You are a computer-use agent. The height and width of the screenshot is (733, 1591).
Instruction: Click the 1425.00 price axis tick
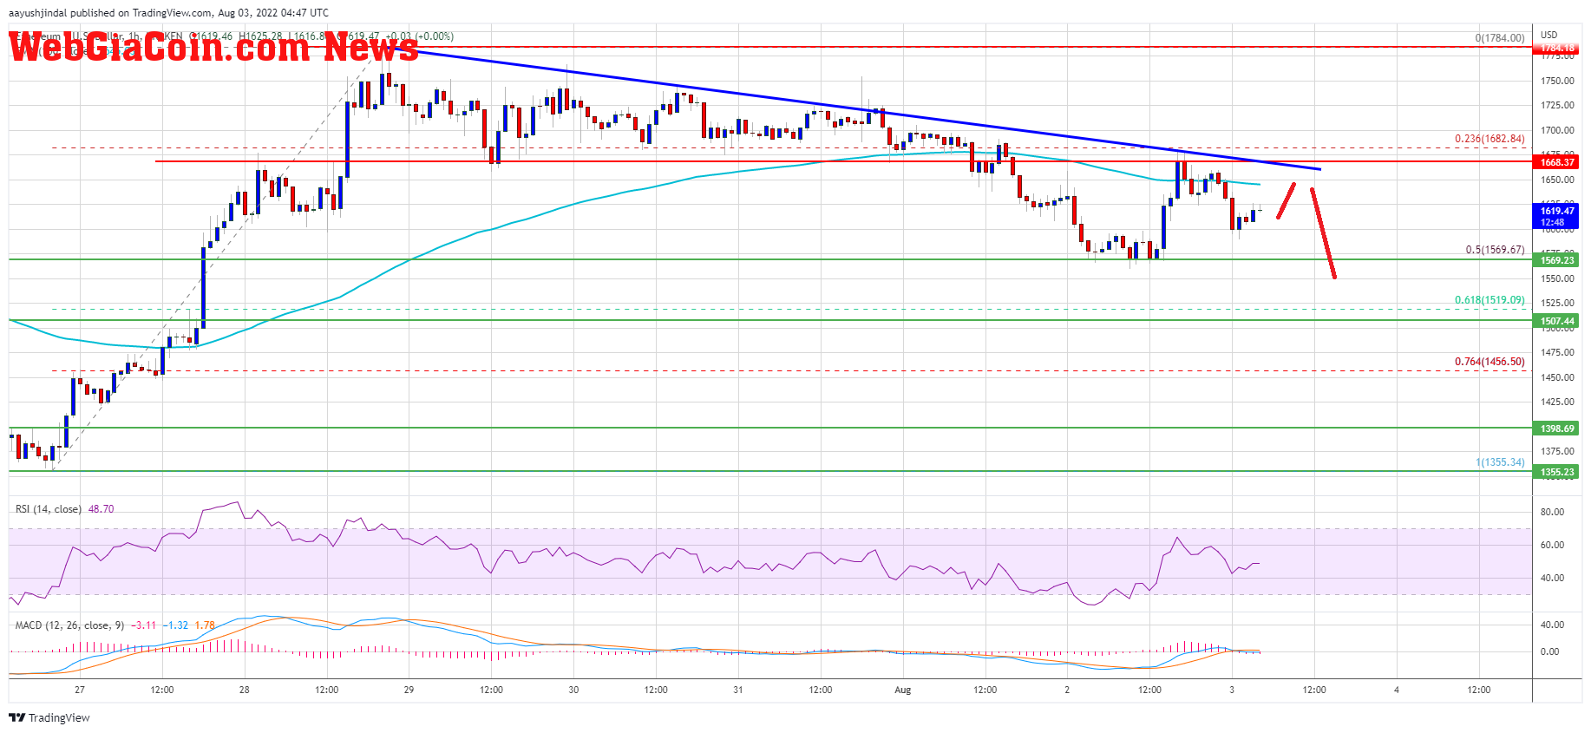coord(1557,402)
